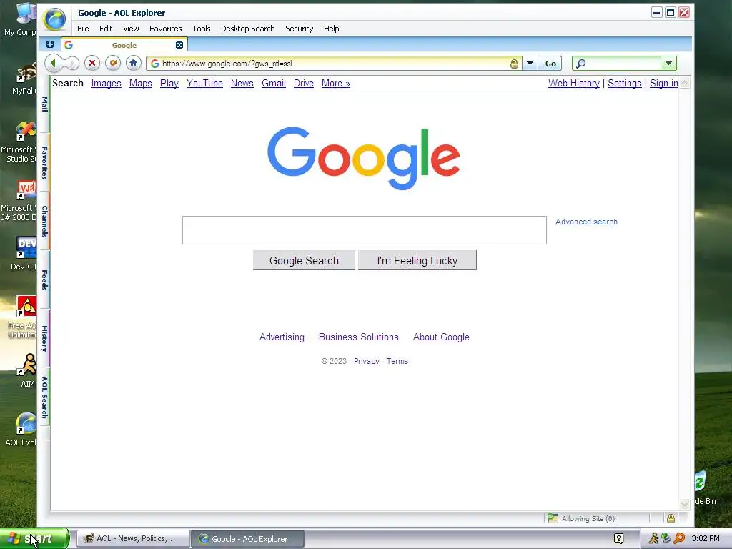Click the AOL Explorer logo icon
732x549 pixels.
55,20
